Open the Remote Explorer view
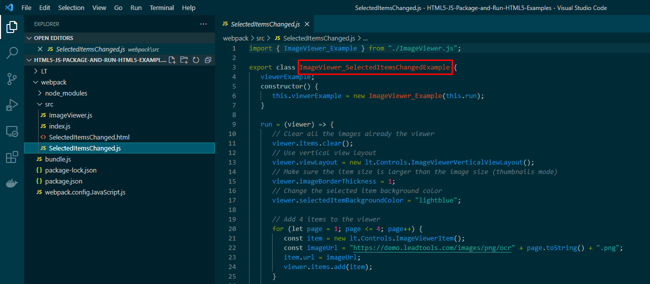650x284 pixels. pos(12,131)
